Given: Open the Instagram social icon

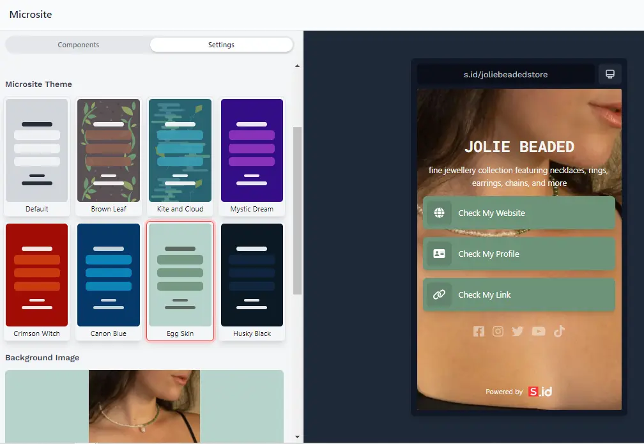Looking at the screenshot, I should point(498,332).
